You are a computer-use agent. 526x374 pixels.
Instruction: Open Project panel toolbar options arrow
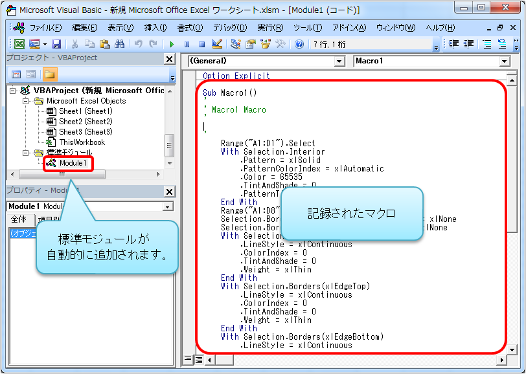pos(172,78)
